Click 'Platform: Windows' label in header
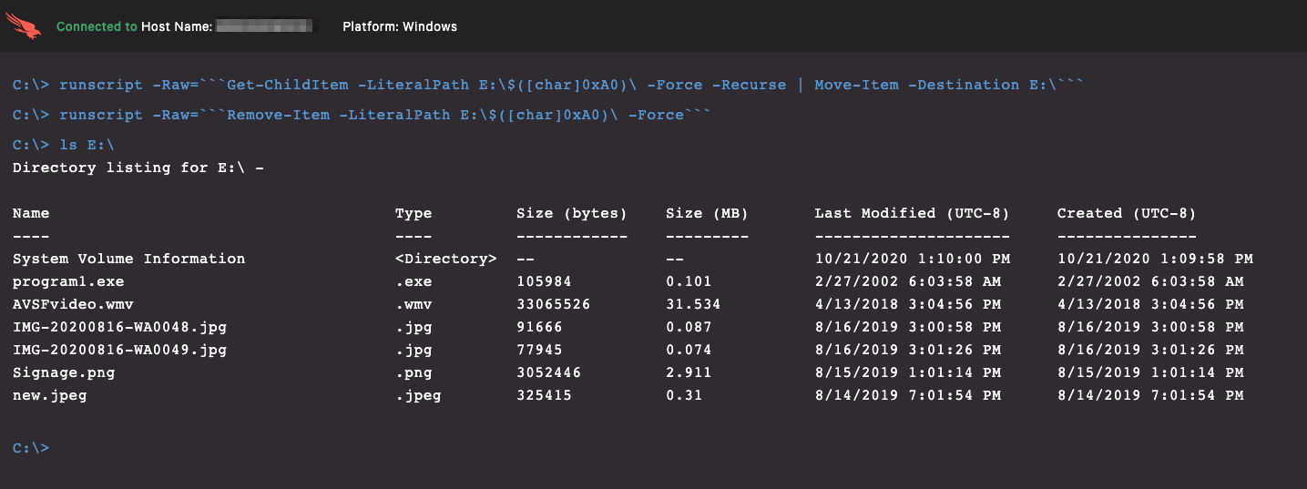Viewport: 1307px width, 489px height. [x=400, y=26]
